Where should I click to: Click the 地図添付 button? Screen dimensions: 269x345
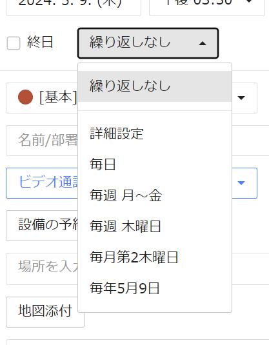pos(45,312)
